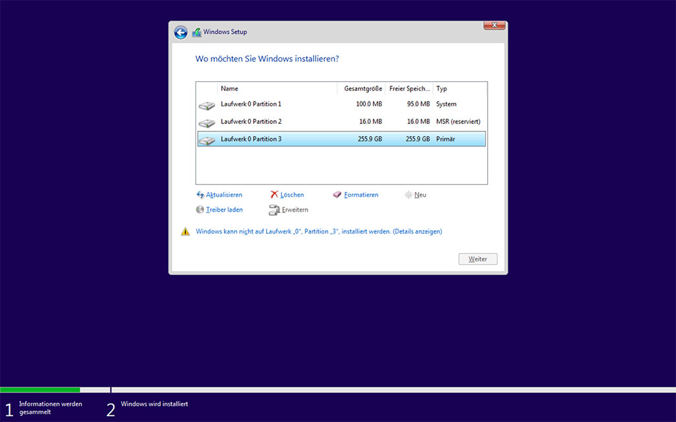Screen dimensions: 676x422
Task: Select row Laufwerk 0 Partition 3
Action: pos(341,139)
